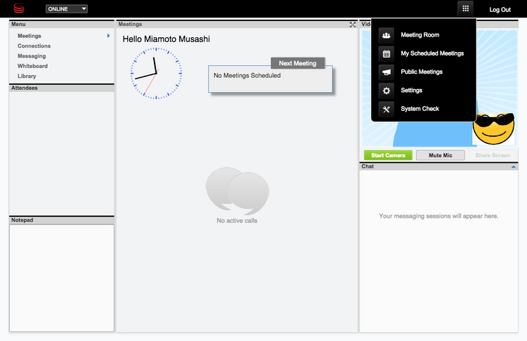
Task: Expand the Meetings menu arrow
Action: pos(108,36)
